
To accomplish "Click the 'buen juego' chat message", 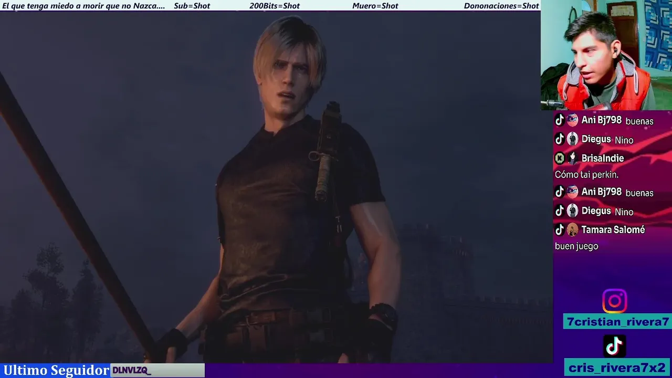I will pyautogui.click(x=576, y=246).
